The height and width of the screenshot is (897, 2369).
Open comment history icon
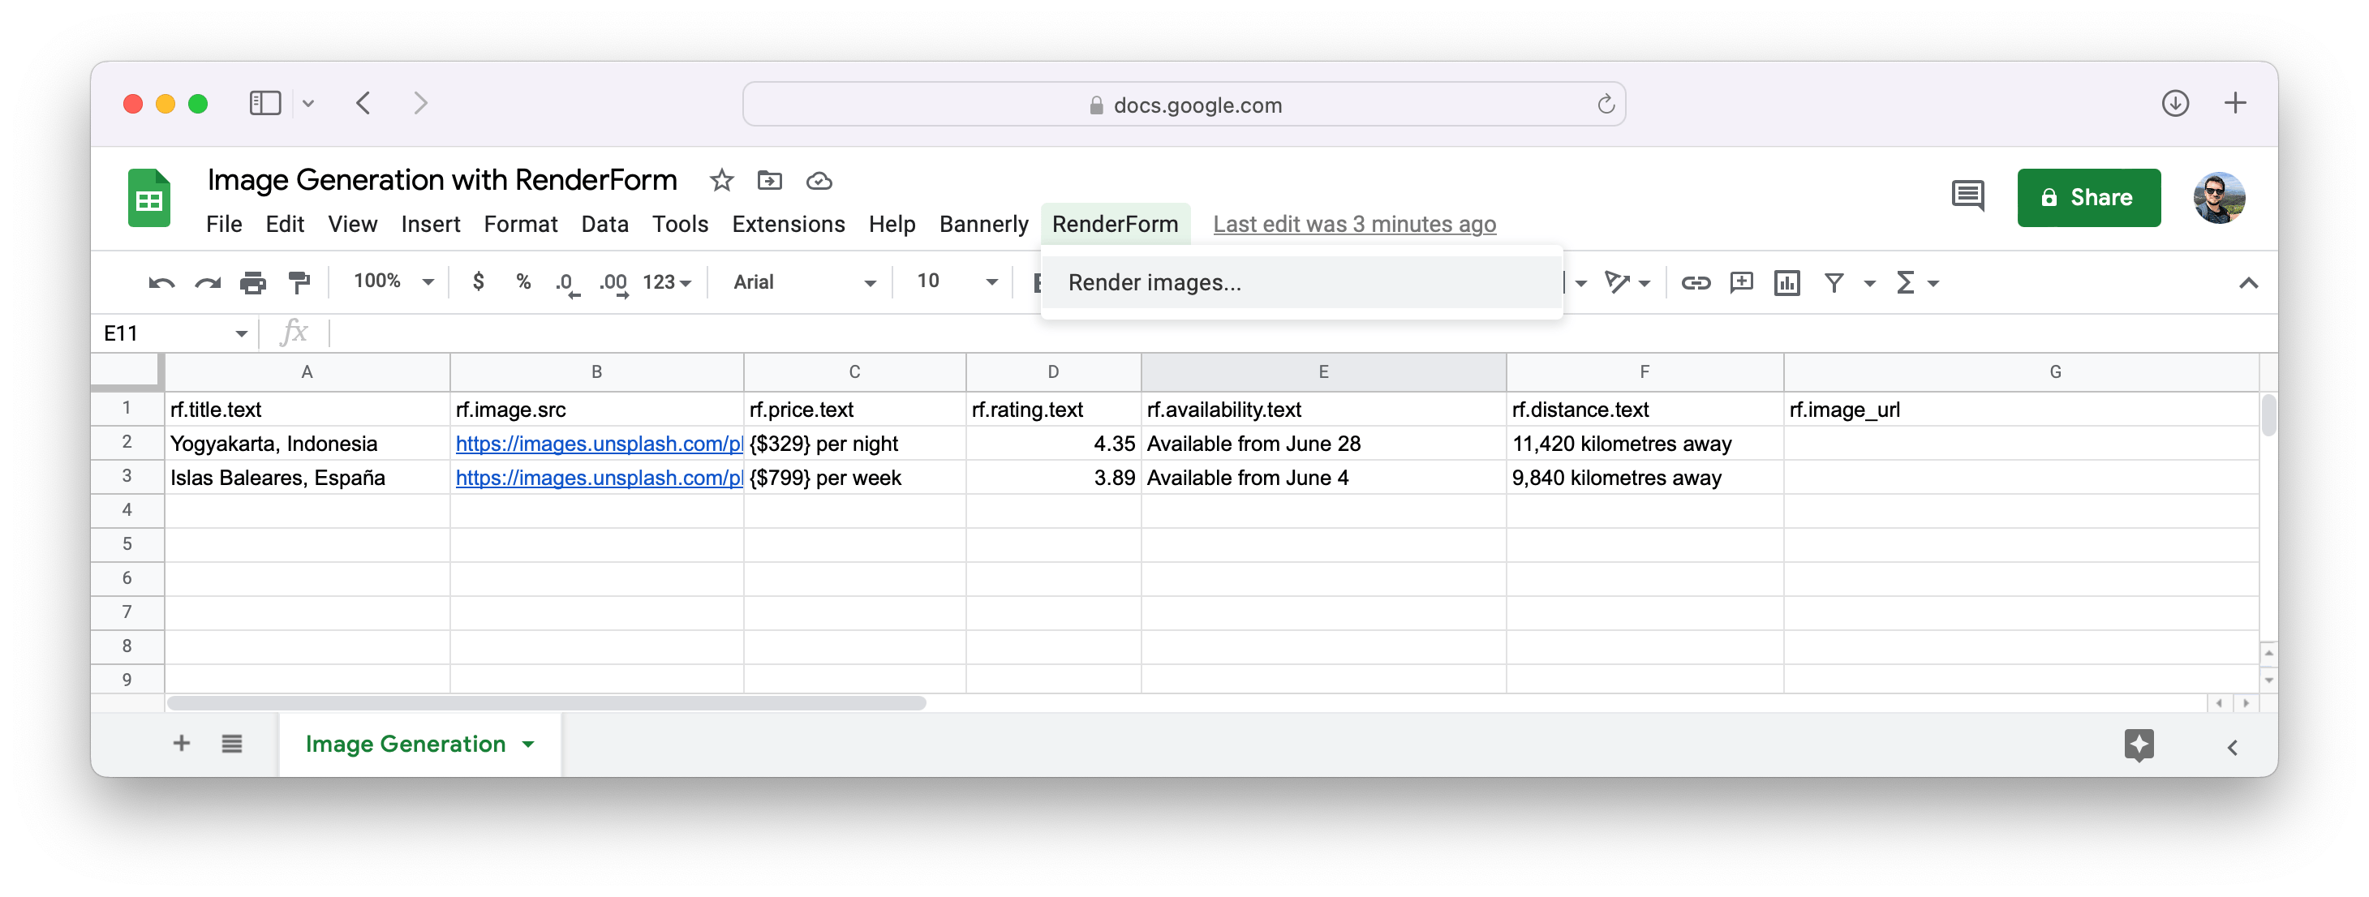[x=1967, y=197]
